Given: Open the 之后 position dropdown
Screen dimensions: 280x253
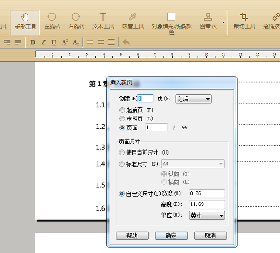Looking at the screenshot, I should coord(194,99).
